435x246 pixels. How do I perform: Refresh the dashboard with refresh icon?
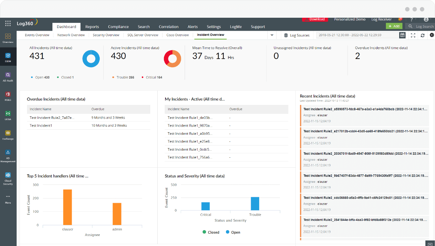click(x=422, y=35)
